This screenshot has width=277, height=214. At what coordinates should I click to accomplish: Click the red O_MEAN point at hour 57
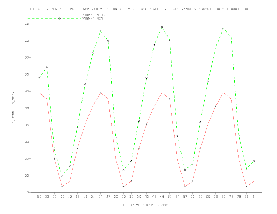click(x=185, y=186)
